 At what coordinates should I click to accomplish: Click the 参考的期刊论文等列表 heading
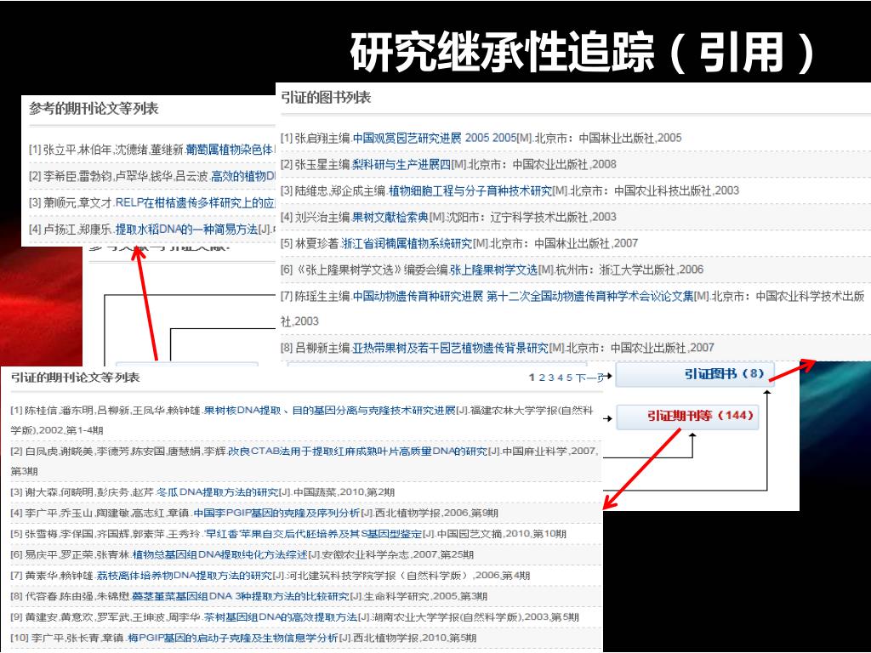pyautogui.click(x=94, y=108)
